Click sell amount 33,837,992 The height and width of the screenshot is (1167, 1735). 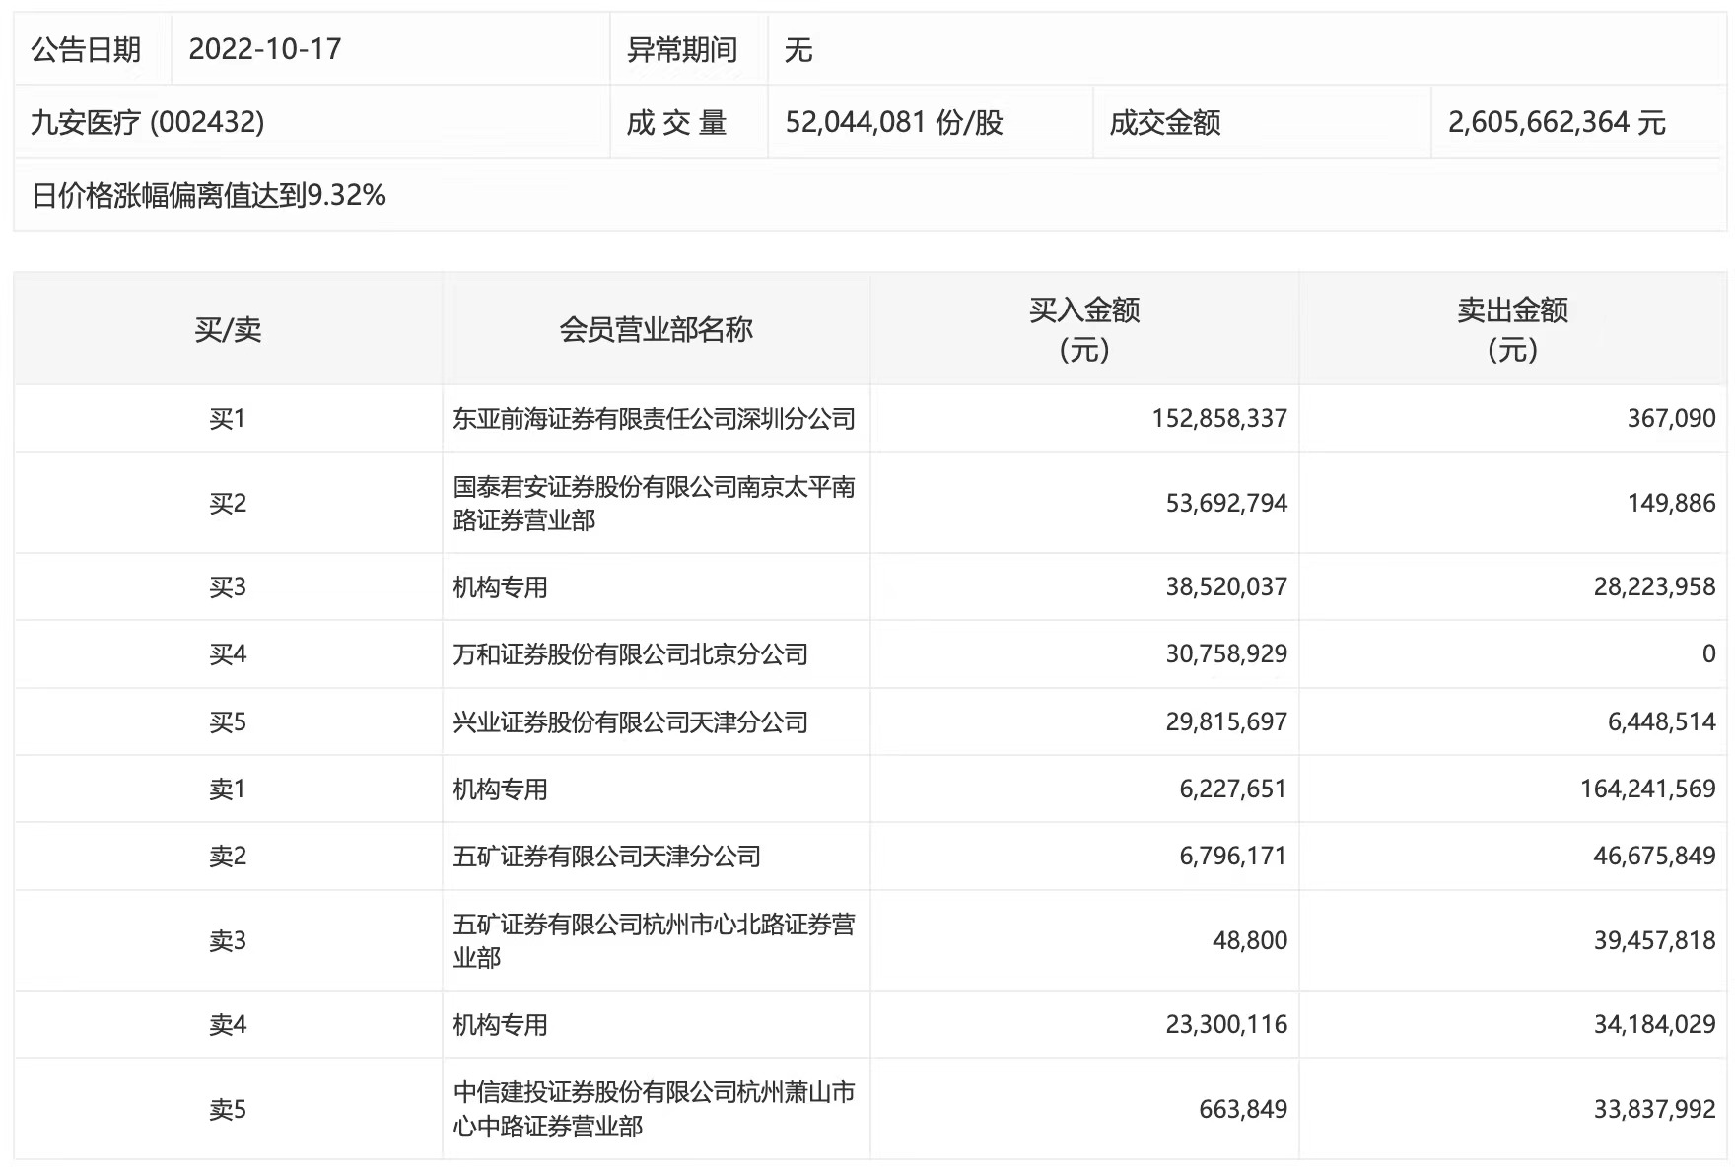(x=1654, y=1109)
